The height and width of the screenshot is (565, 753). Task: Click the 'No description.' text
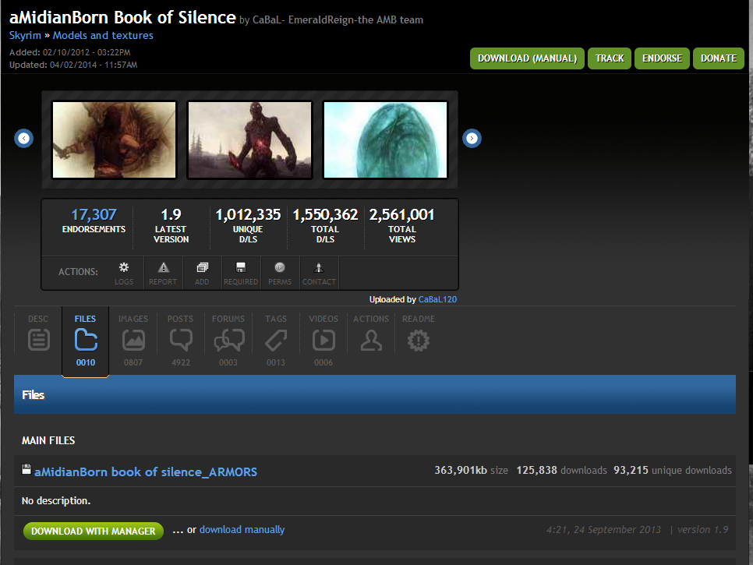pyautogui.click(x=56, y=500)
